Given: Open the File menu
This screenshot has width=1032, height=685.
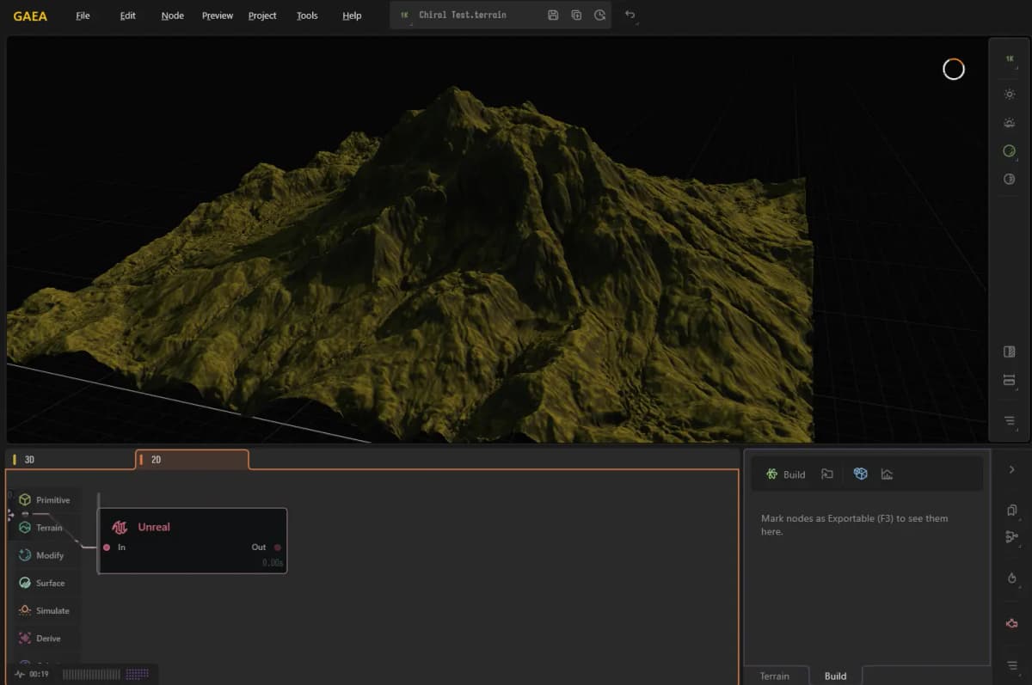Looking at the screenshot, I should pos(83,15).
